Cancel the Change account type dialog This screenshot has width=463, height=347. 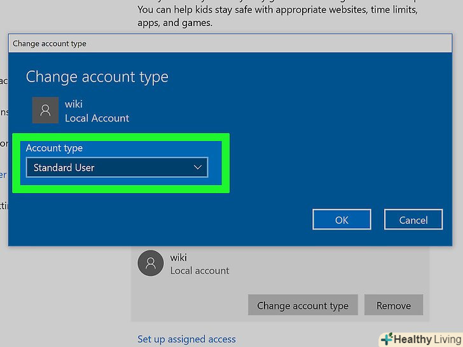pyautogui.click(x=413, y=220)
